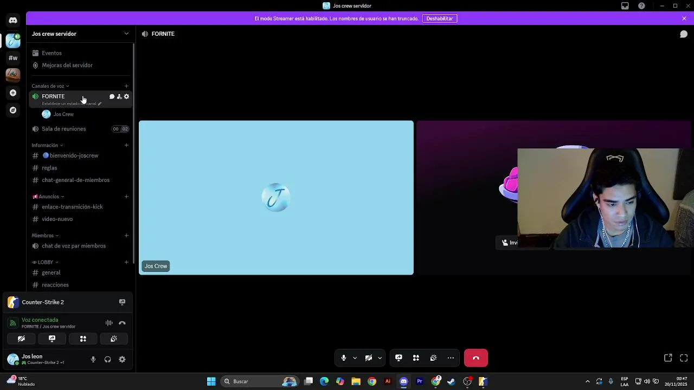Open more options ellipsis in call bar
Image resolution: width=694 pixels, height=390 pixels.
tap(451, 358)
